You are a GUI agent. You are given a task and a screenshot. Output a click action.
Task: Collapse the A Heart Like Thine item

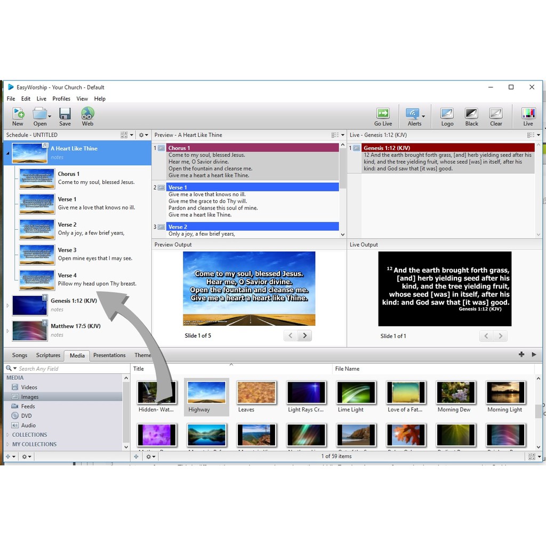click(7, 153)
